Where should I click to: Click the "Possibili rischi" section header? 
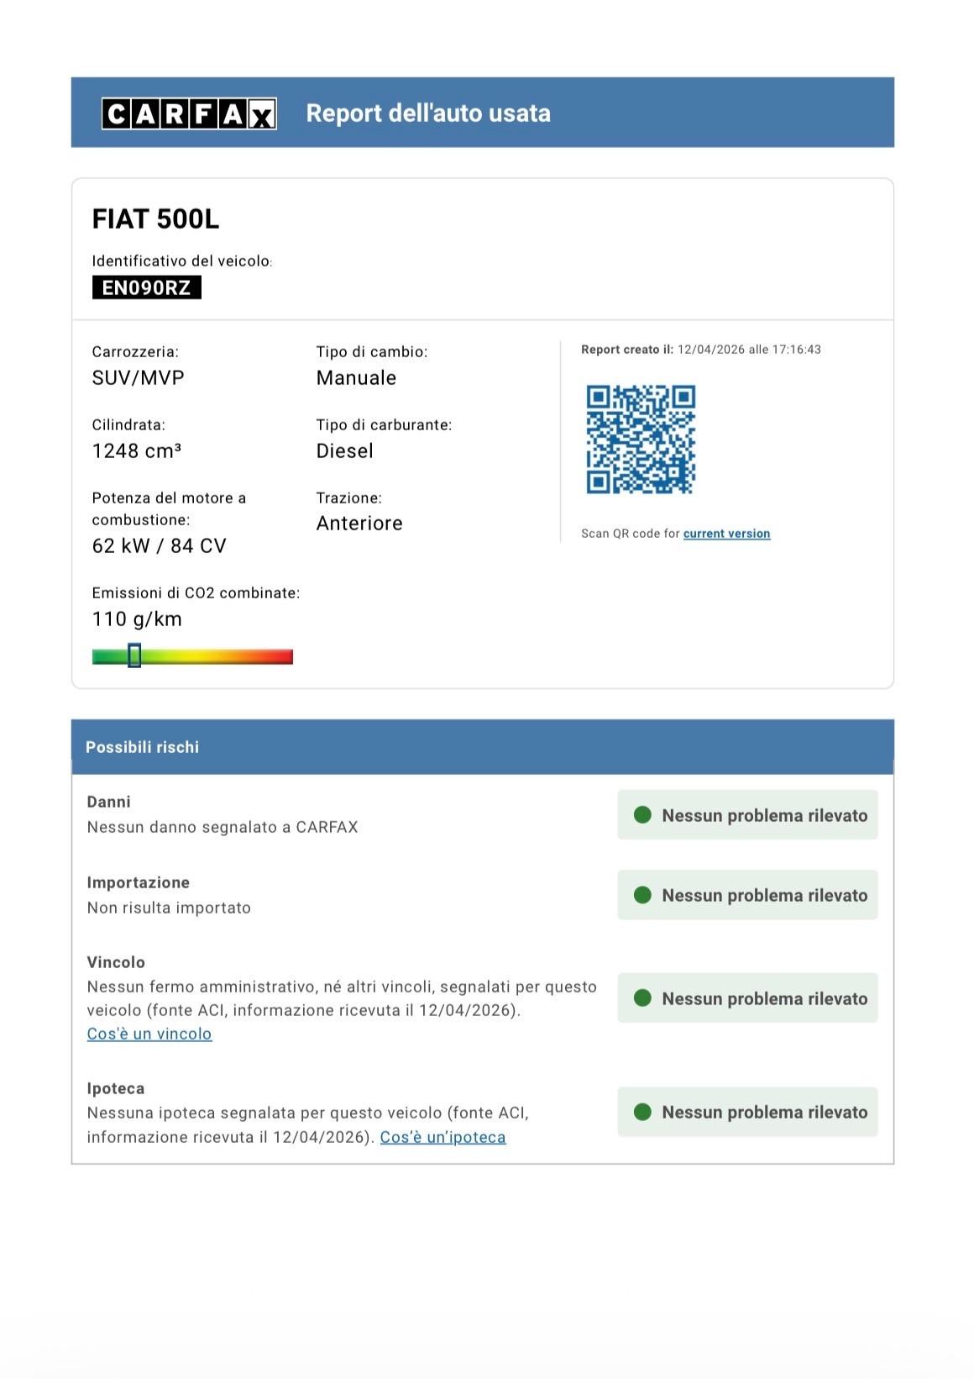[x=143, y=747]
